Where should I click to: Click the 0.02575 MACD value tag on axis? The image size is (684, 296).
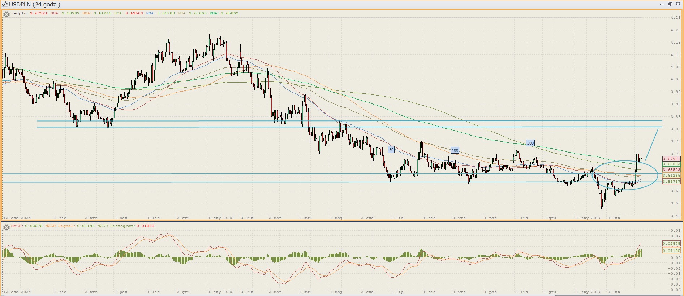671,244
